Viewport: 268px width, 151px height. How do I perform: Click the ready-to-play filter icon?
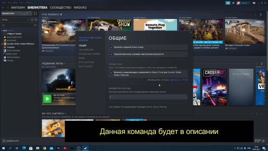(x=36, y=20)
